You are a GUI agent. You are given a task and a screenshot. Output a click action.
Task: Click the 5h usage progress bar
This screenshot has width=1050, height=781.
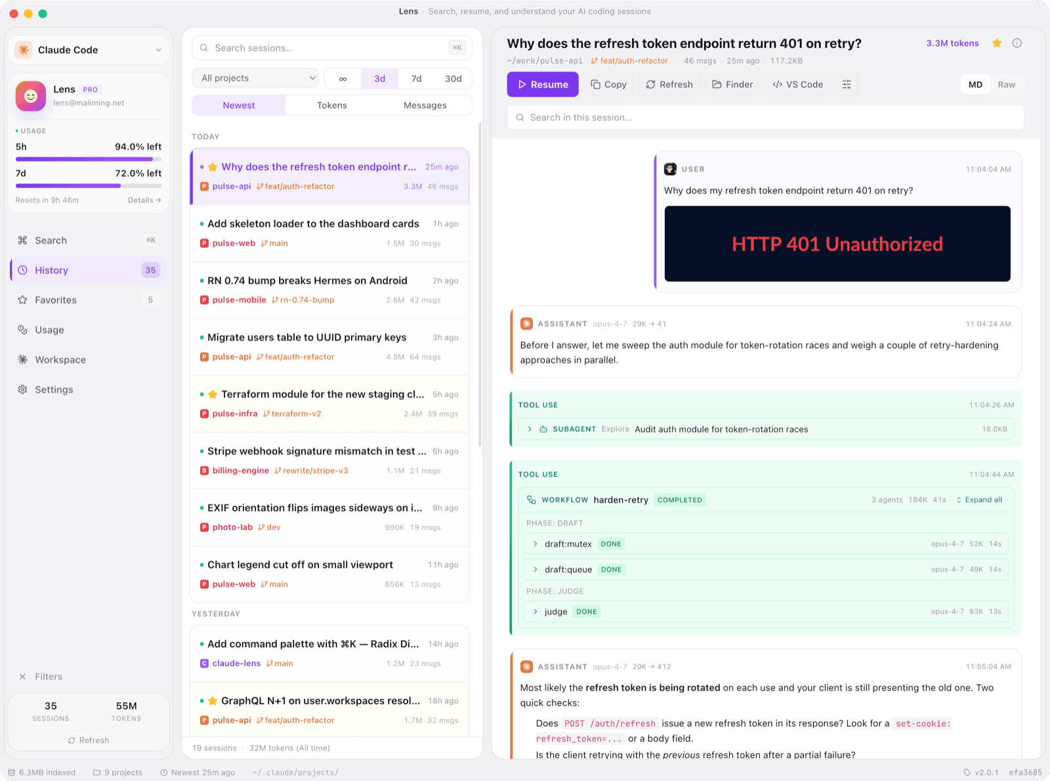pyautogui.click(x=89, y=159)
